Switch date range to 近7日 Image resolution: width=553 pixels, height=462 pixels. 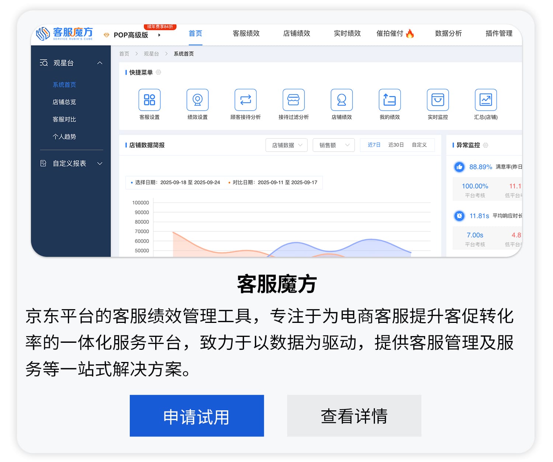point(374,145)
